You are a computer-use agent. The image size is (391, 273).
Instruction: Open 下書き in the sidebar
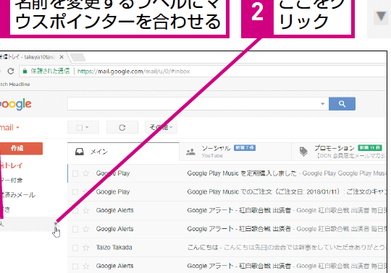(5, 209)
